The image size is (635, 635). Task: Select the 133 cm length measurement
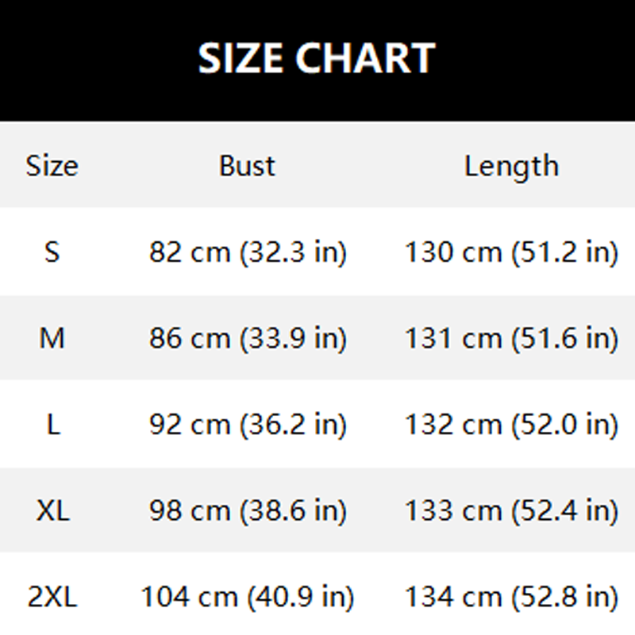pyautogui.click(x=453, y=510)
